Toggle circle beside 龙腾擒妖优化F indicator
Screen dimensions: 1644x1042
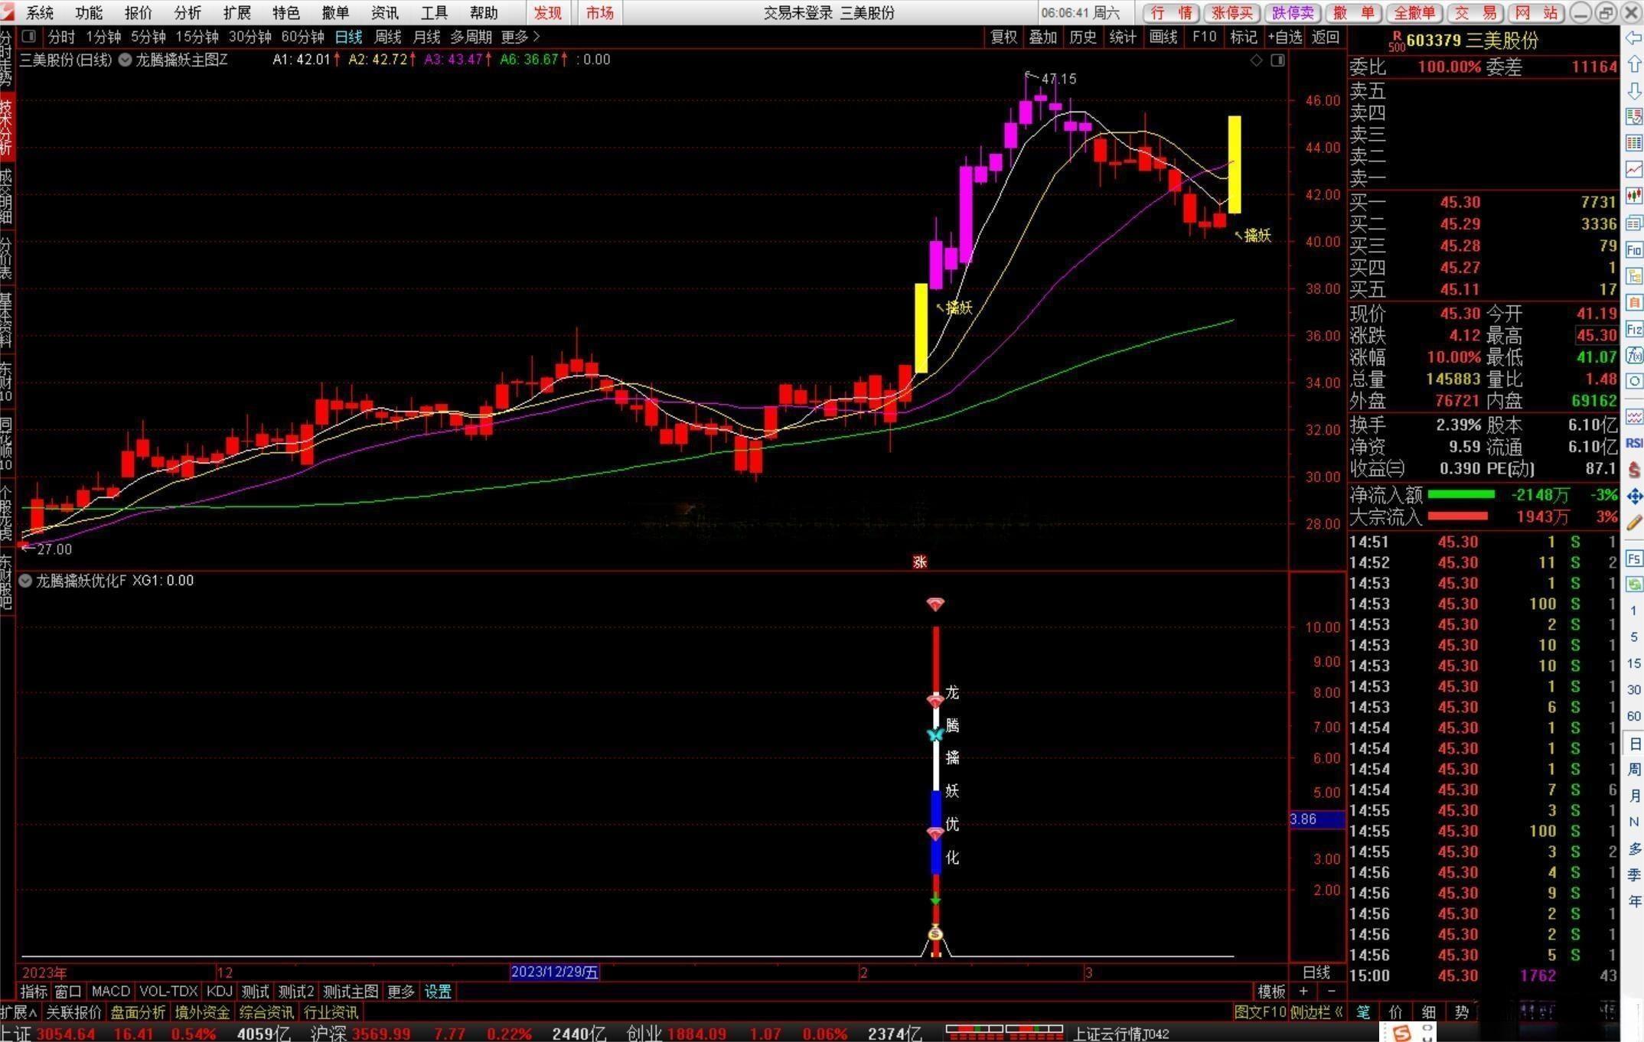[25, 581]
